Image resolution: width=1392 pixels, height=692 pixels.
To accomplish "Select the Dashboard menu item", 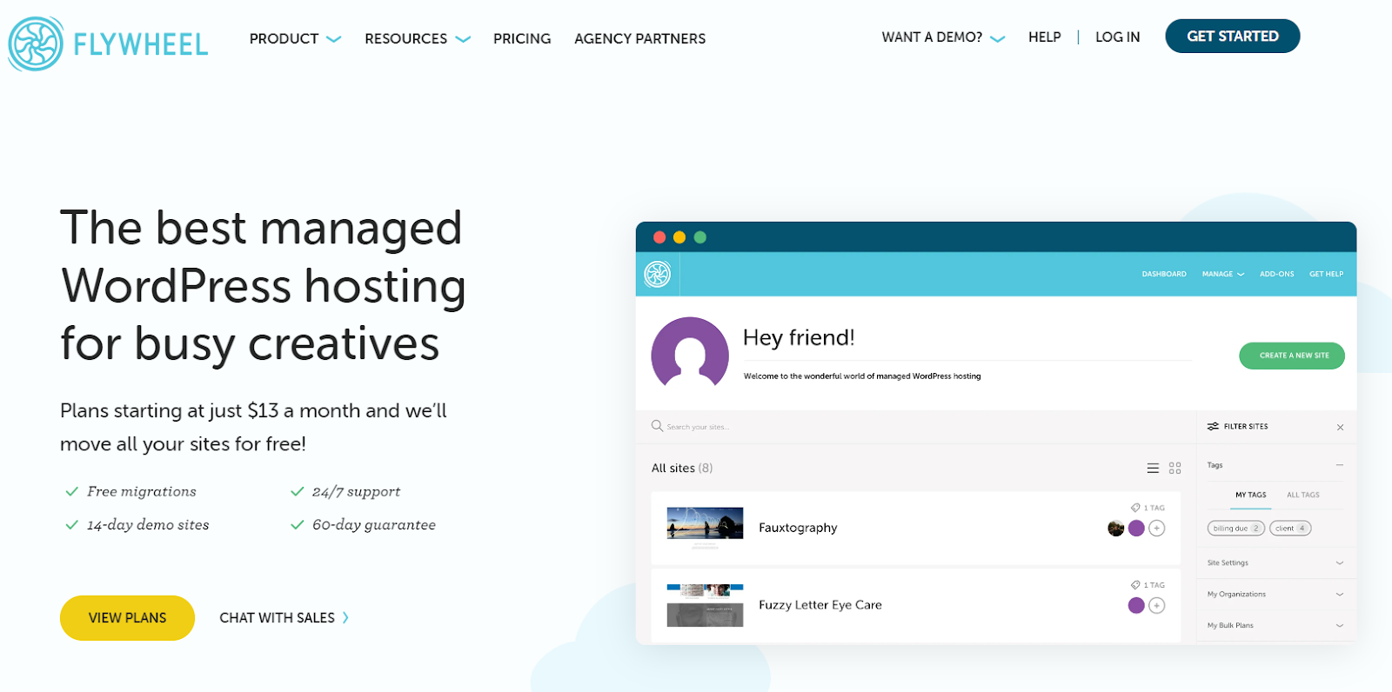I will [1164, 274].
